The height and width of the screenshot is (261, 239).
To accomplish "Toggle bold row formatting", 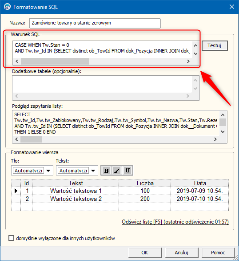I will click(106, 171).
